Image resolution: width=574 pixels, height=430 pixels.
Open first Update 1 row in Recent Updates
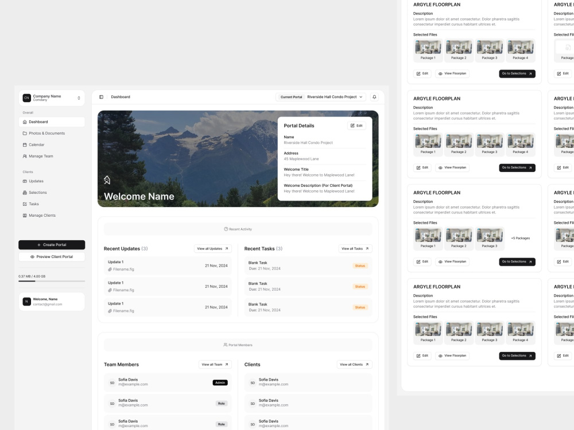click(x=168, y=265)
